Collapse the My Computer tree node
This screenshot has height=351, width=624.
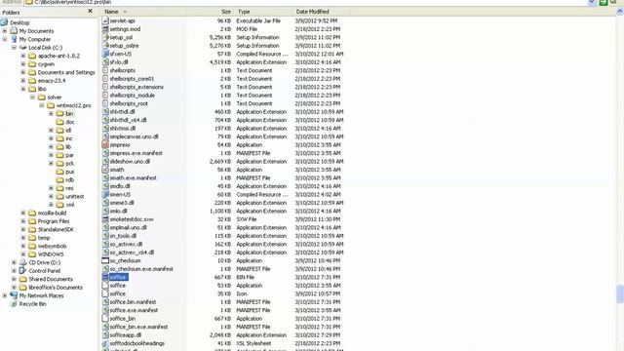(x=5, y=39)
